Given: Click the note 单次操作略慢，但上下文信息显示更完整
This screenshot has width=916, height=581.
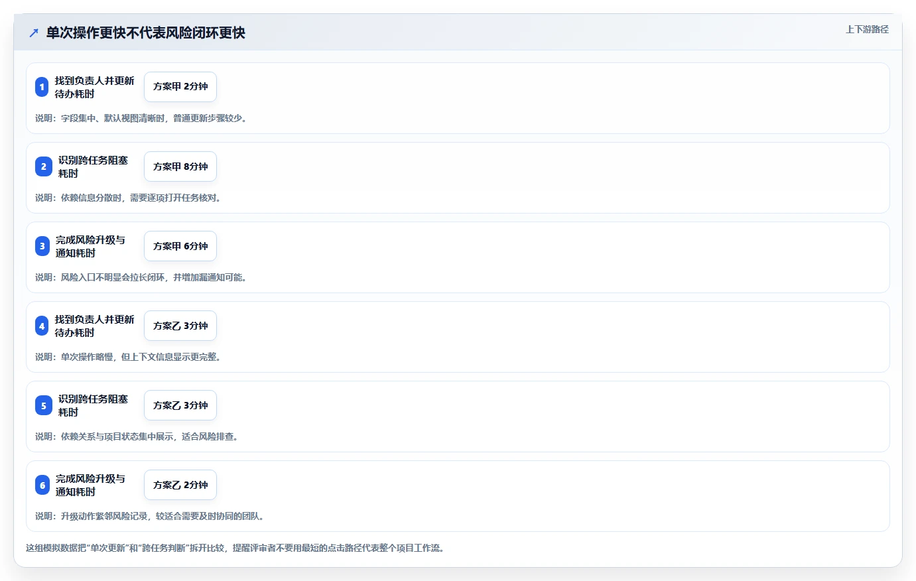Looking at the screenshot, I should point(141,357).
